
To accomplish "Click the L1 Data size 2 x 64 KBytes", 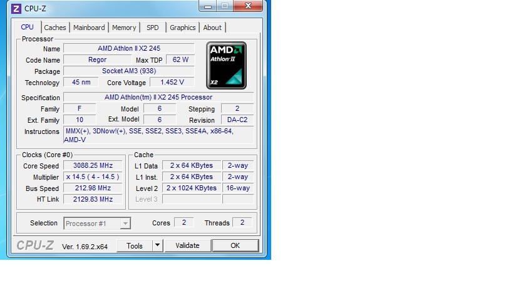I will pyautogui.click(x=192, y=165).
